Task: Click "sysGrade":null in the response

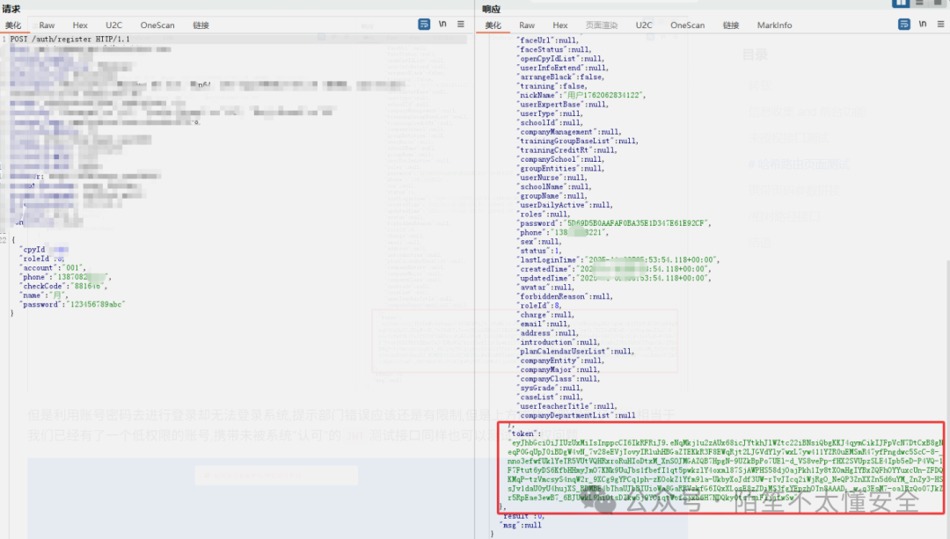Action: click(x=550, y=387)
